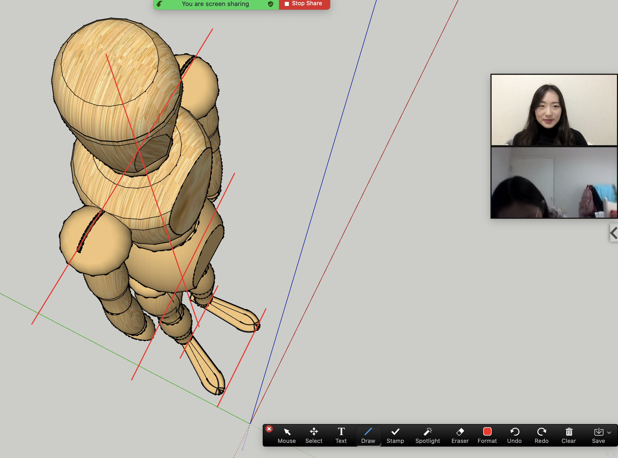The image size is (618, 458).
Task: Open the Stamp checkmark tool
Action: tap(395, 435)
